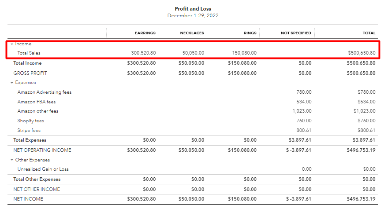Click the NOT SPECIFIED column header
The height and width of the screenshot is (205, 384).
tap(296, 33)
